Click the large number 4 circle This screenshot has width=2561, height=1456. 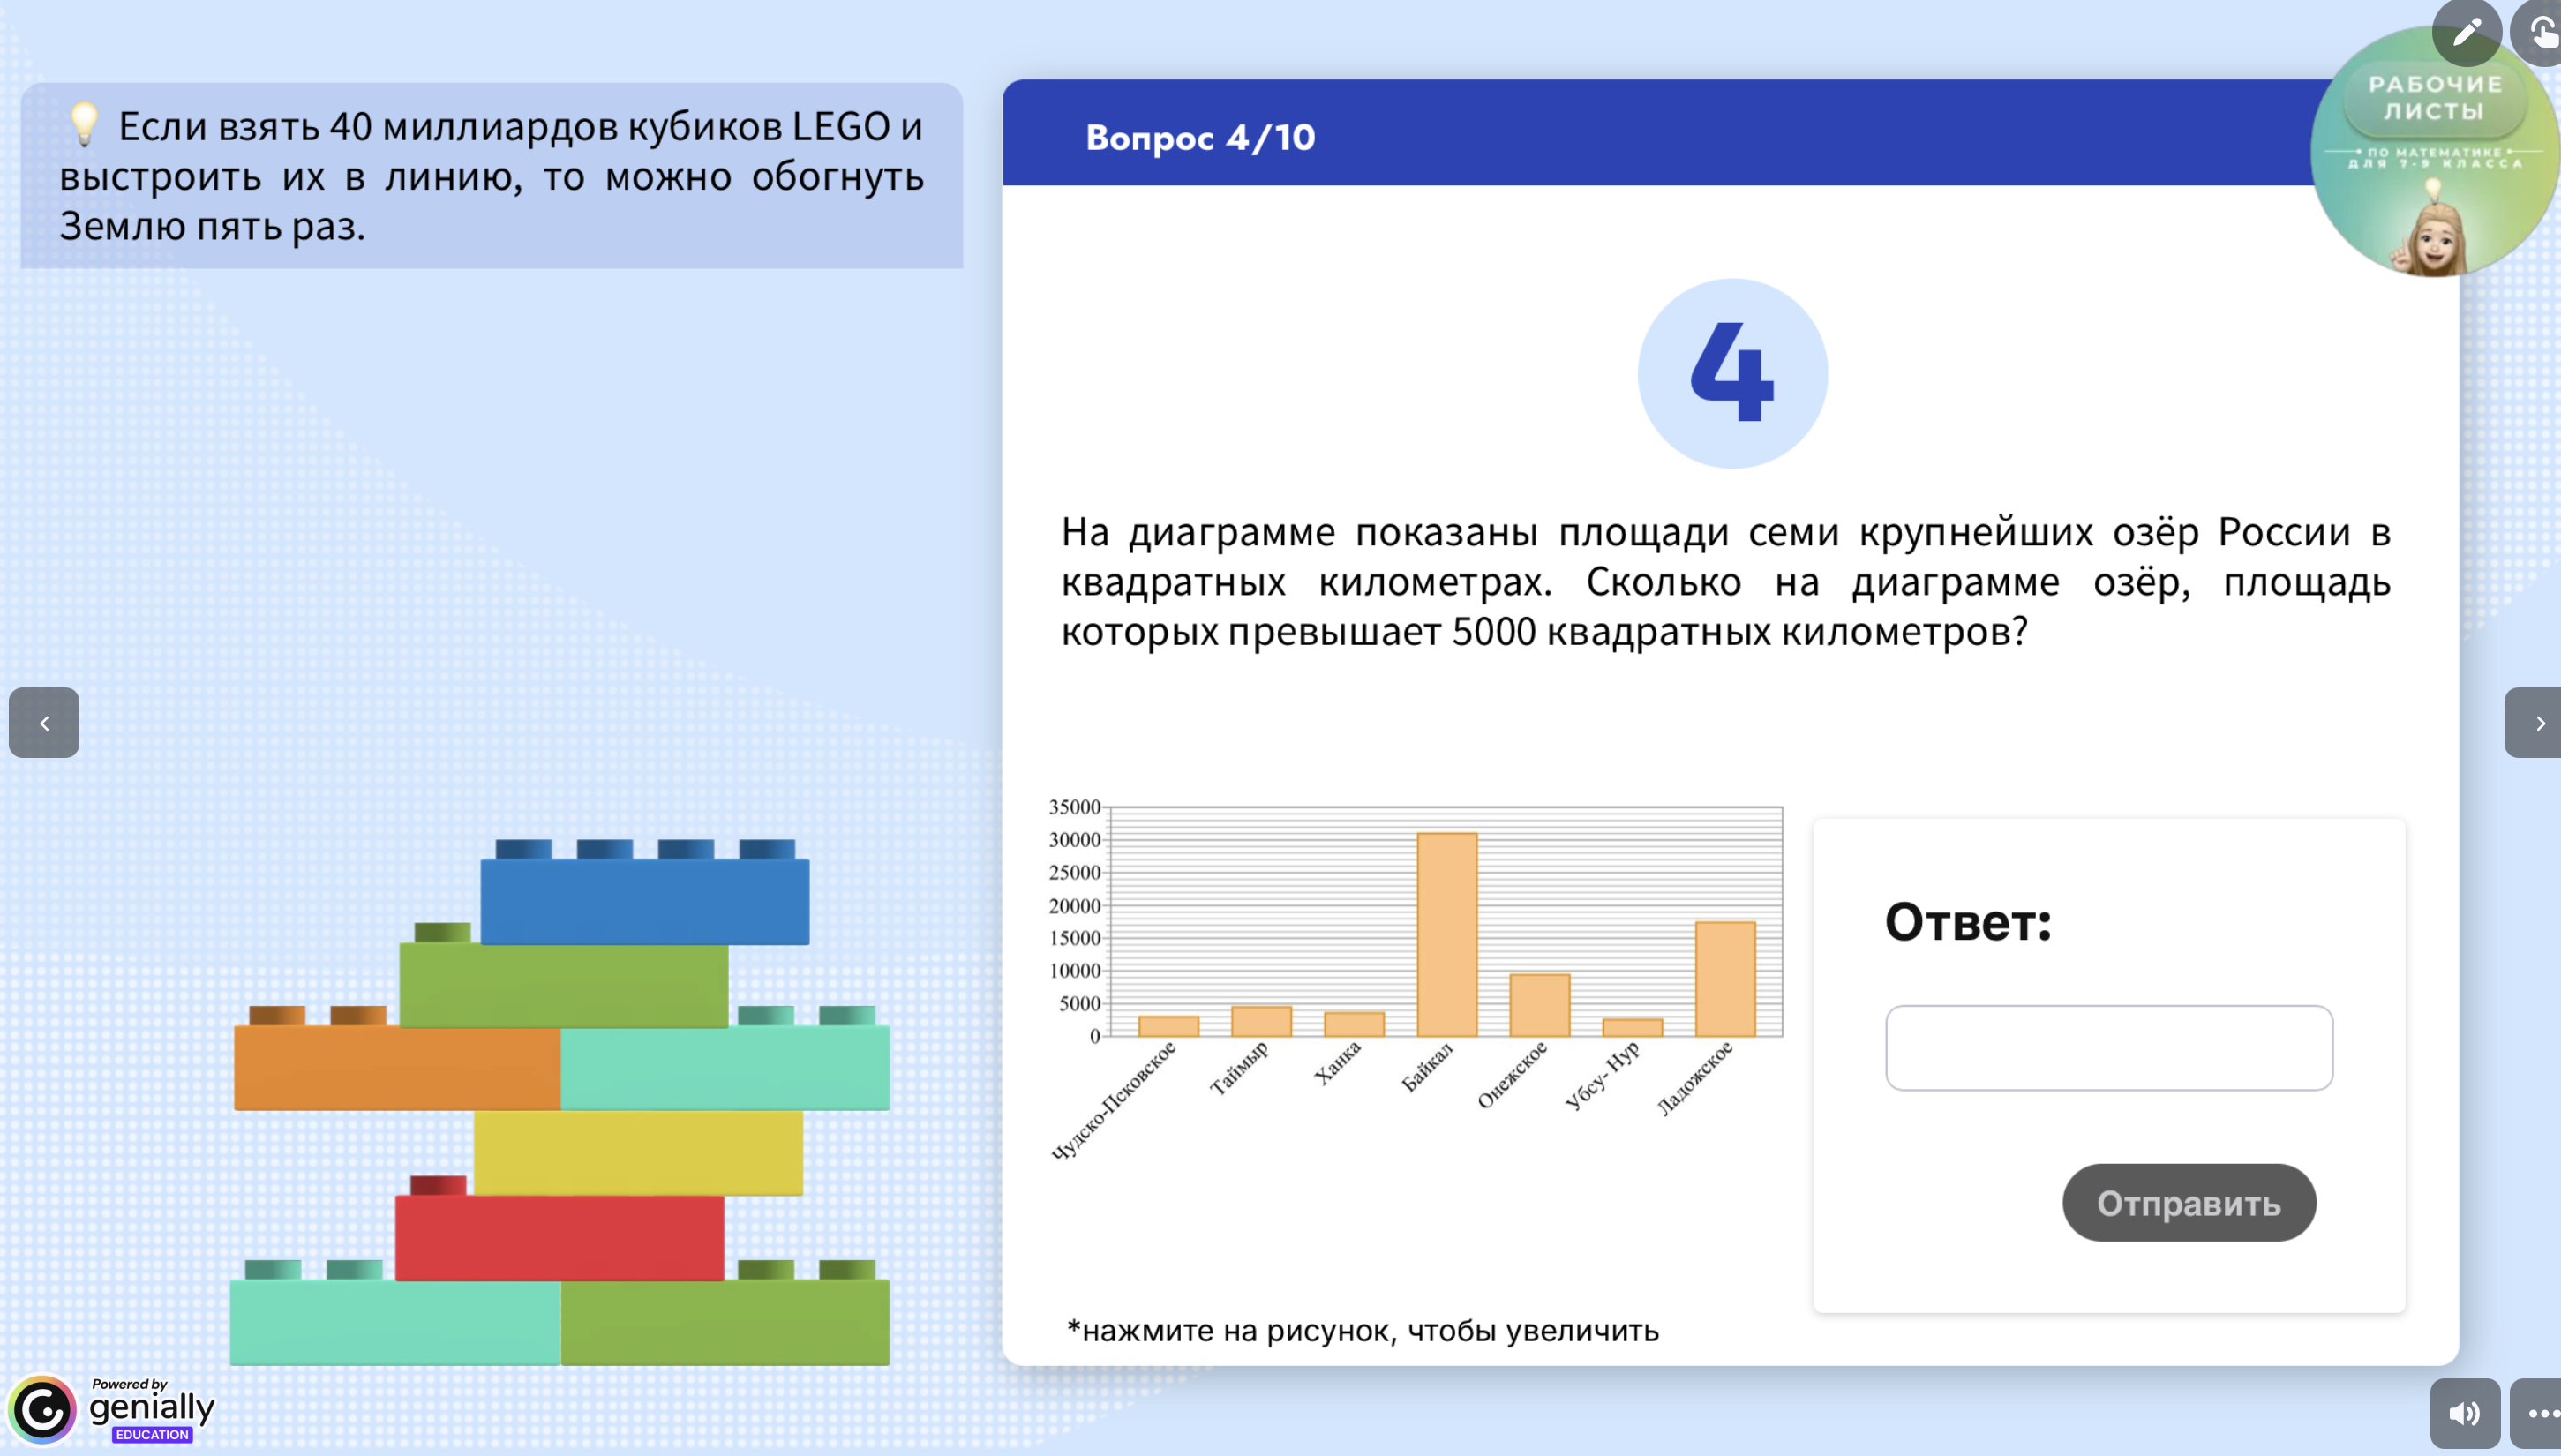[x=1732, y=374]
